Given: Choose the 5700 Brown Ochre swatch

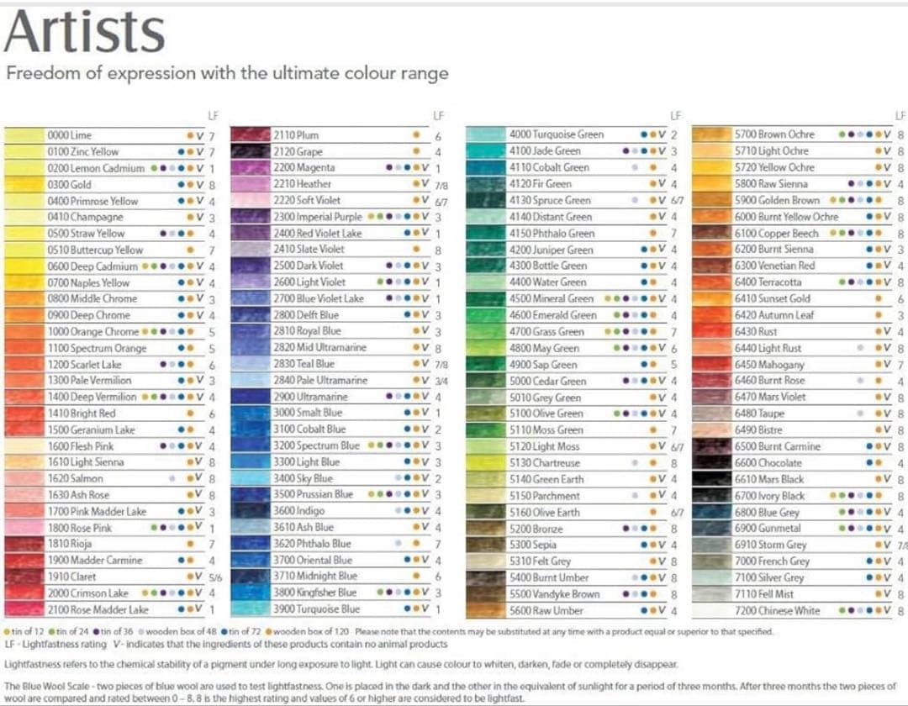Looking at the screenshot, I should tap(710, 134).
